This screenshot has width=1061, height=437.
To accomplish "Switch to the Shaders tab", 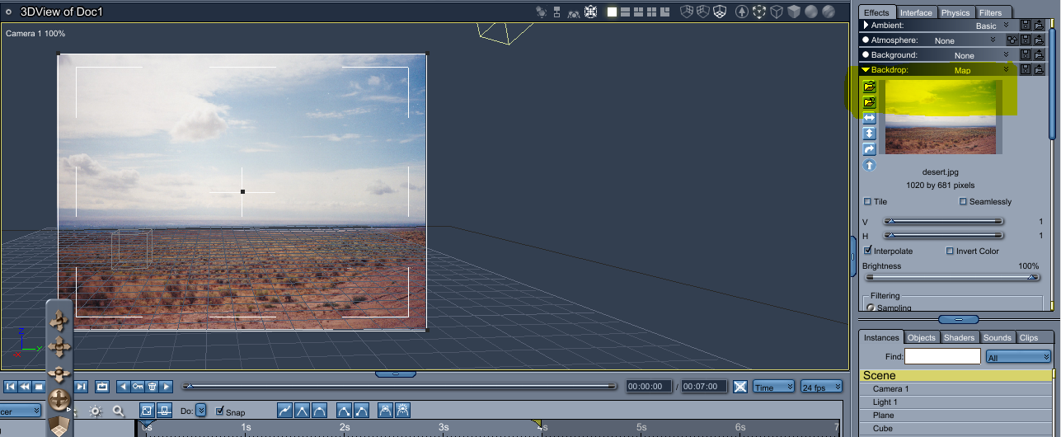I will (959, 337).
